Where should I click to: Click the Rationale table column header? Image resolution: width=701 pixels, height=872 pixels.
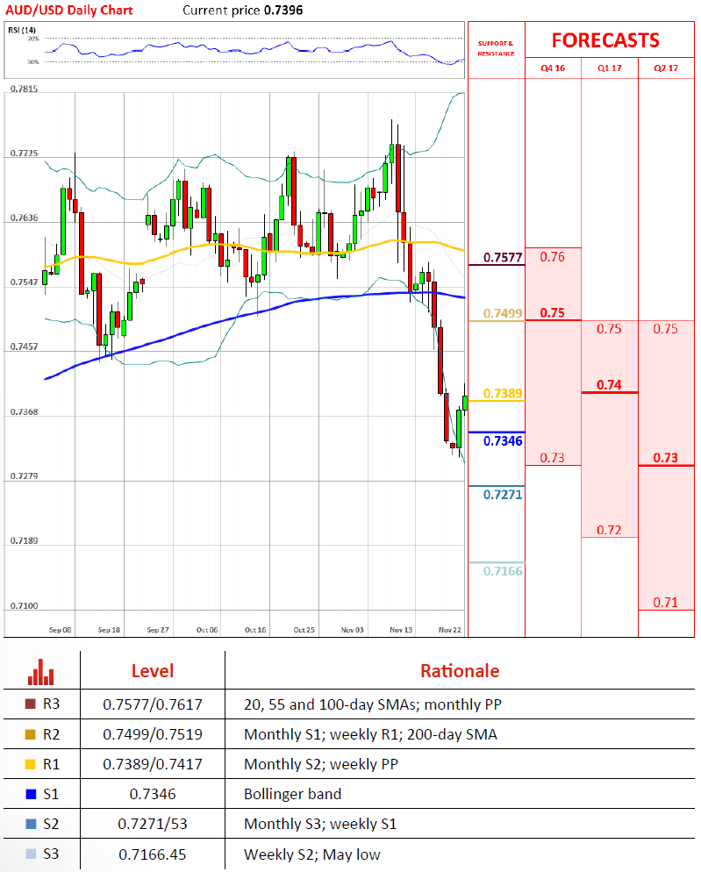pyautogui.click(x=460, y=671)
